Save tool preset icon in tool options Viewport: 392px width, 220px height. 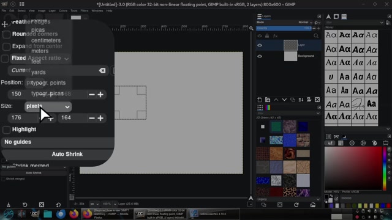tap(8, 205)
